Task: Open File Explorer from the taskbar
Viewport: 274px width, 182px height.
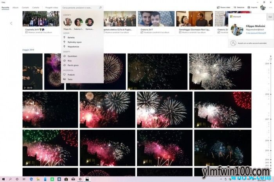Action: pyautogui.click(x=38, y=179)
